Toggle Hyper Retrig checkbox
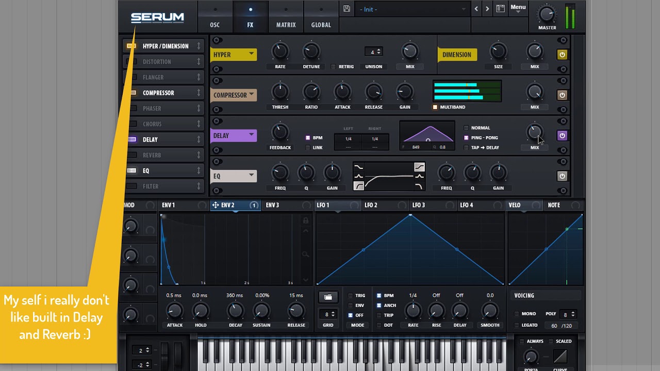 tap(333, 66)
